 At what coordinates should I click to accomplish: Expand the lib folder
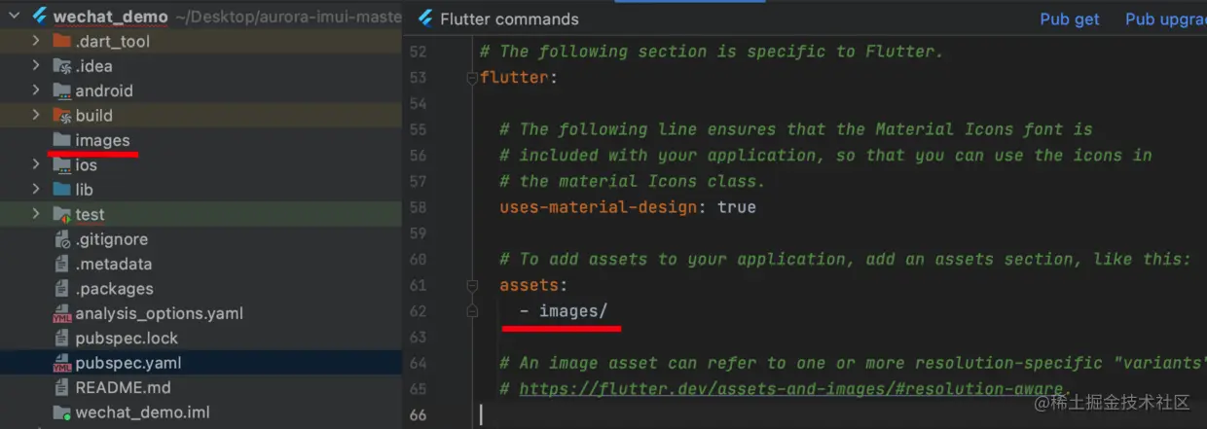(36, 190)
